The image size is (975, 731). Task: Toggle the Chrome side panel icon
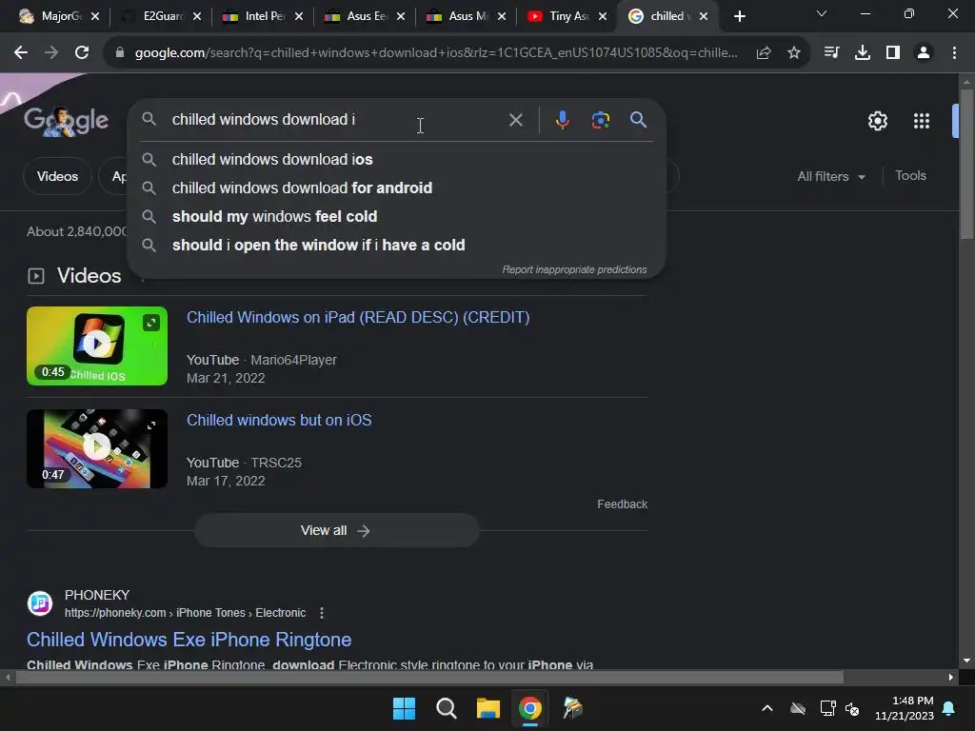[893, 53]
